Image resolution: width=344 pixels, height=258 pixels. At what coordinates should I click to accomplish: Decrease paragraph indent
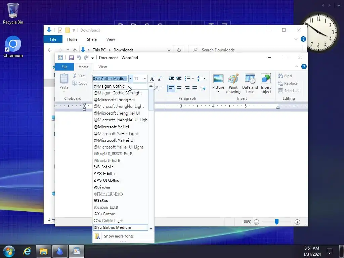[x=171, y=78]
